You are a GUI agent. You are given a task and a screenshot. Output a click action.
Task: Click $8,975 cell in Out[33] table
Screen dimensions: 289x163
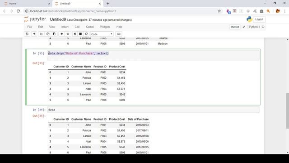pyautogui.click(x=121, y=89)
